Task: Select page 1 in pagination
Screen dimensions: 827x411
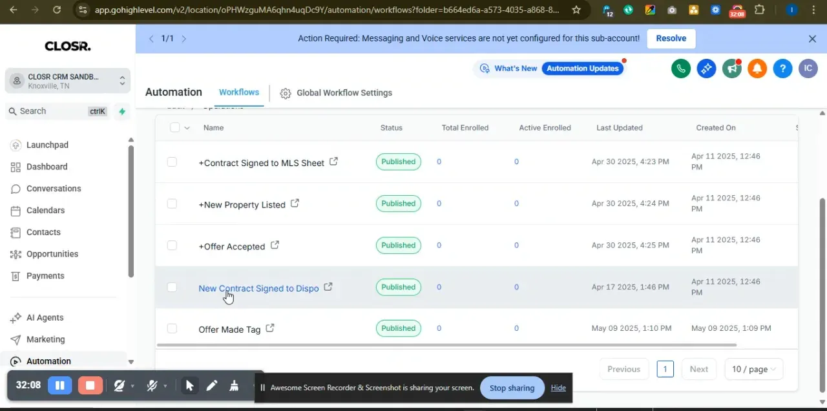Action: point(665,369)
